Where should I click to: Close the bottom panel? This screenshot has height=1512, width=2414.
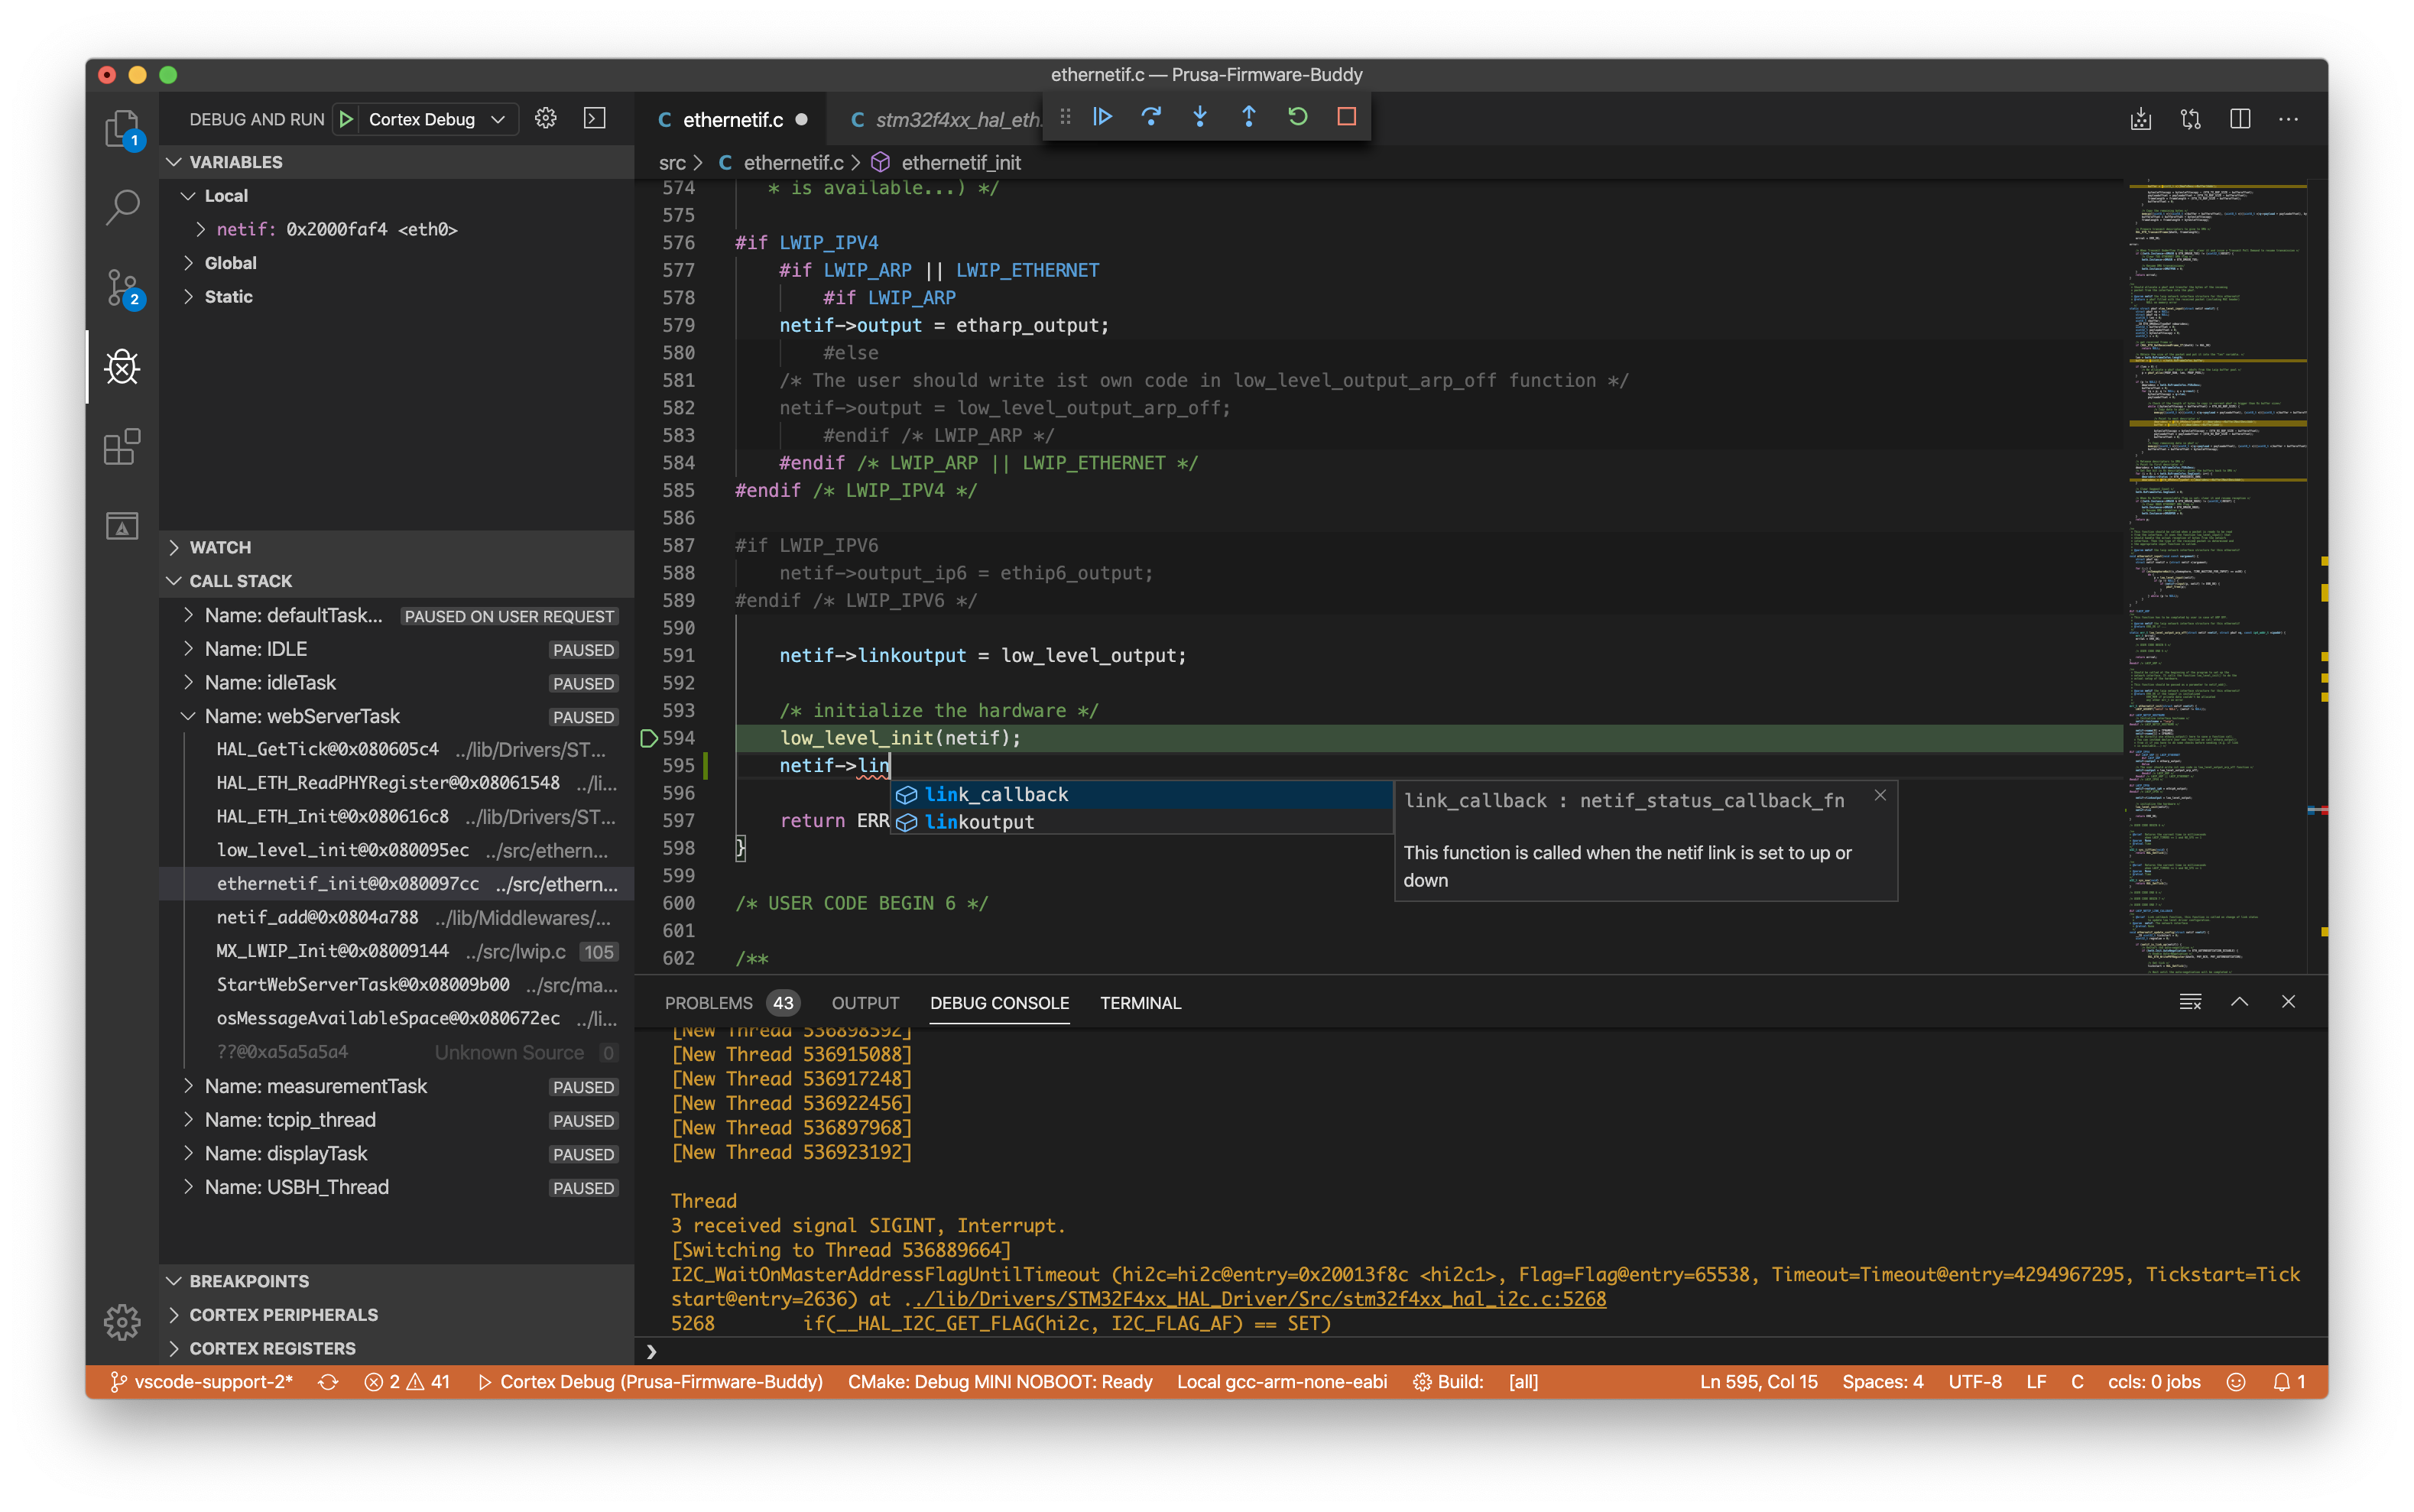(x=2288, y=1002)
